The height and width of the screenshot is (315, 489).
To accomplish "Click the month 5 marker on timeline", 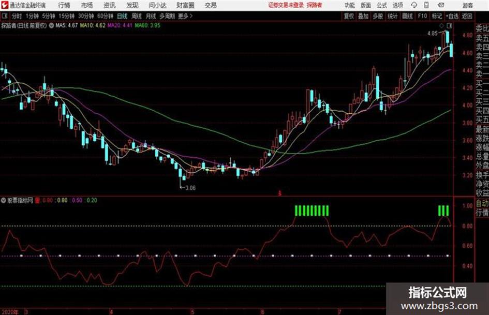I will click(192, 312).
